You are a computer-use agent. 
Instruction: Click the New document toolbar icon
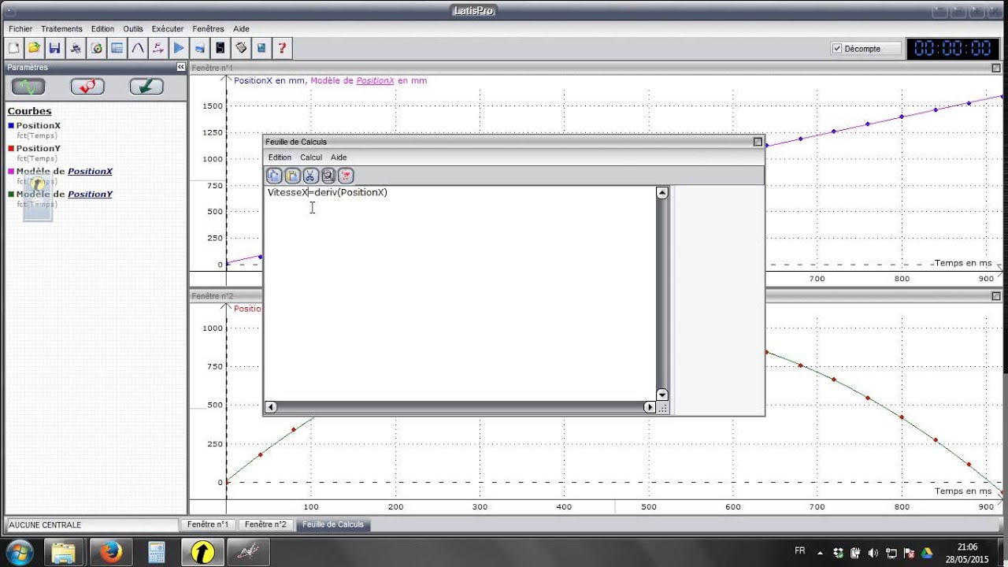tap(13, 48)
